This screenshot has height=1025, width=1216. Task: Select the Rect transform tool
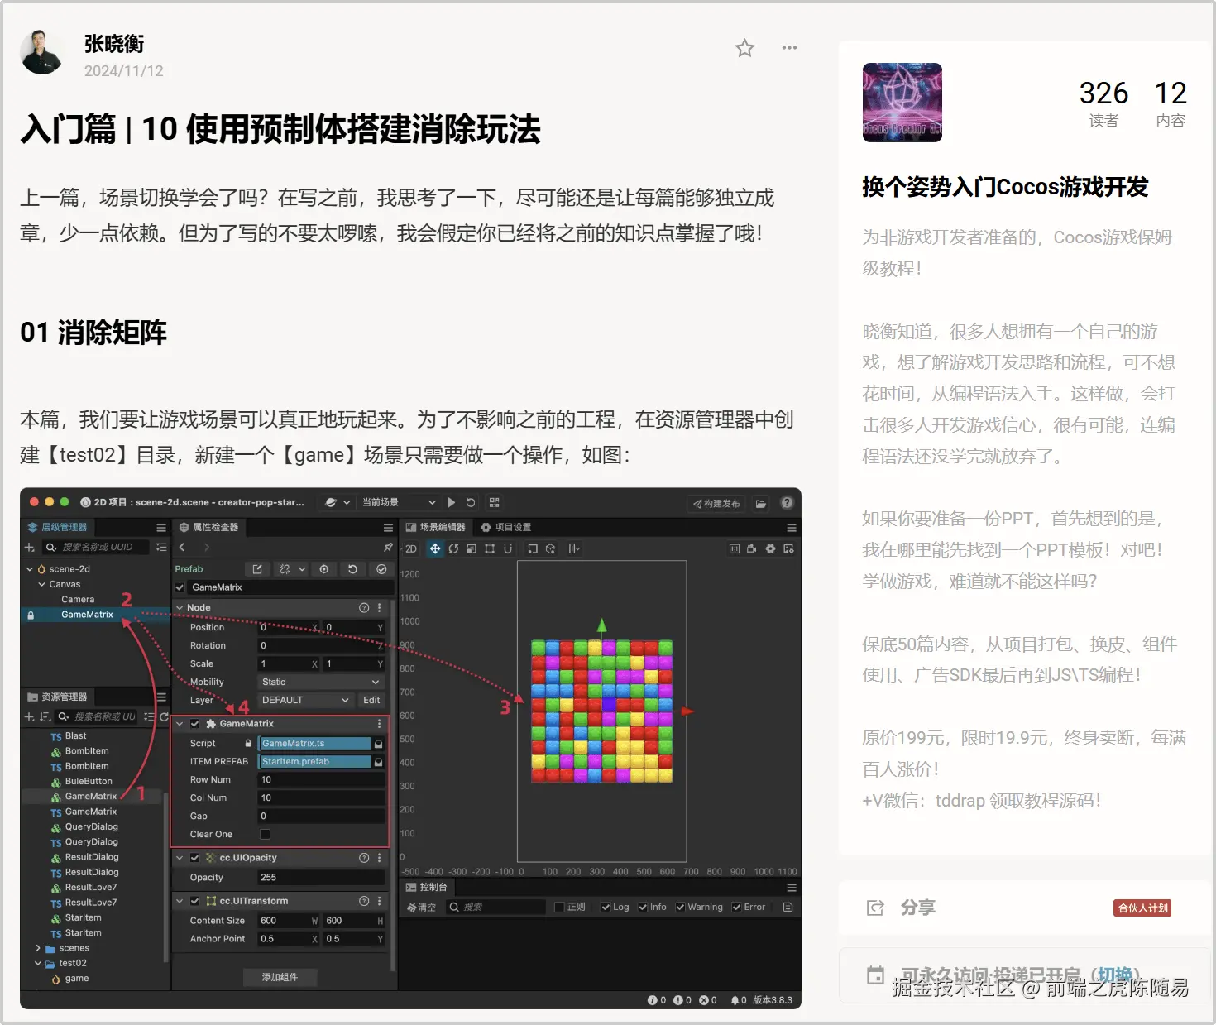[x=491, y=548]
